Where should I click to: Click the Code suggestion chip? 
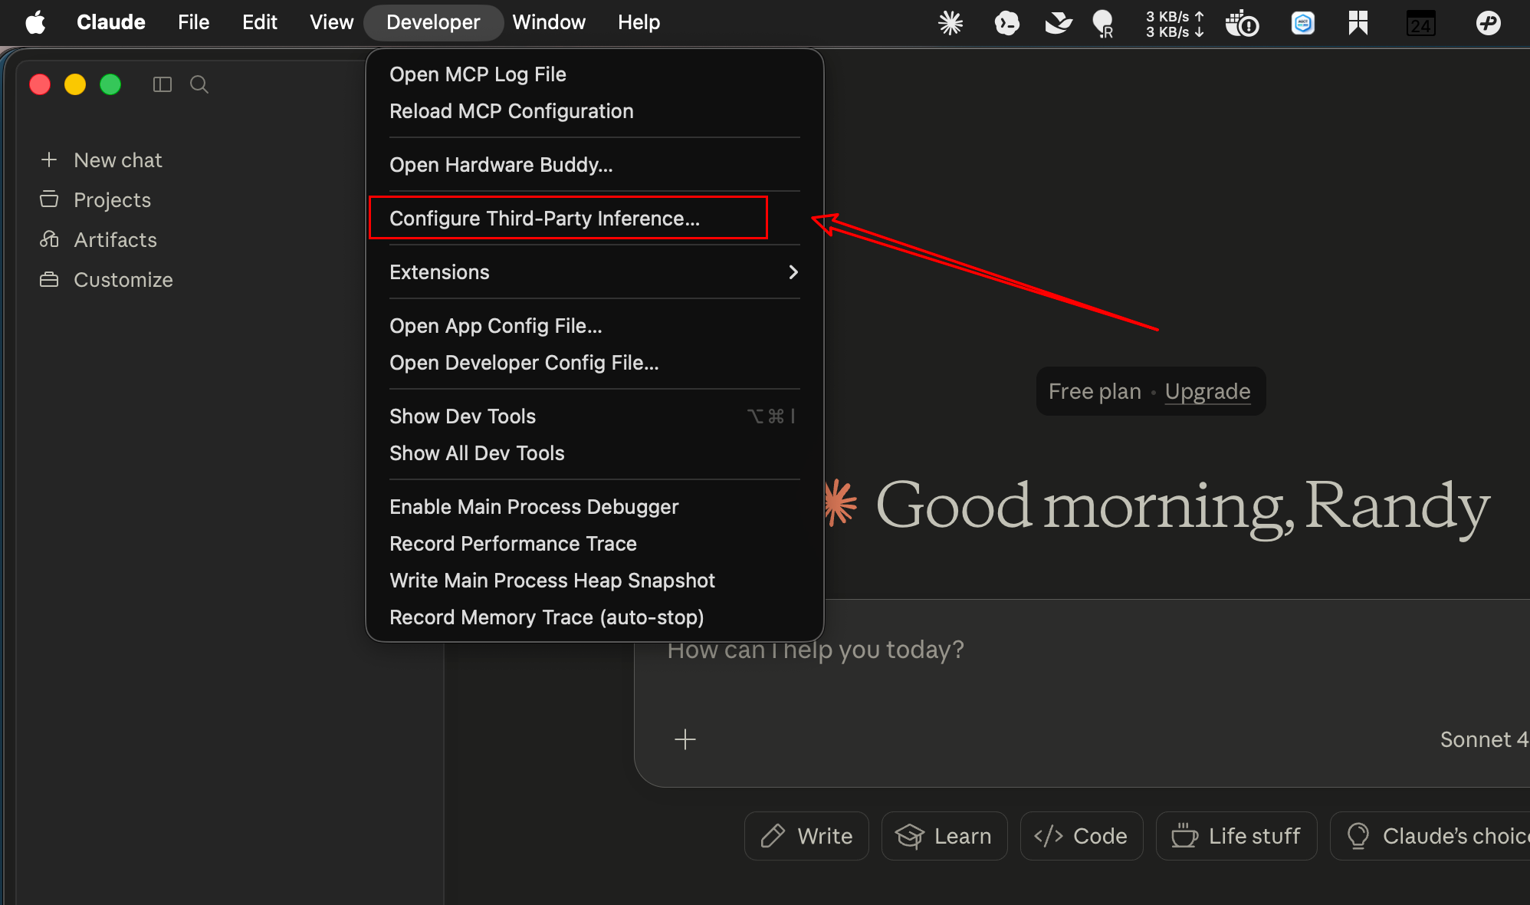(1082, 836)
